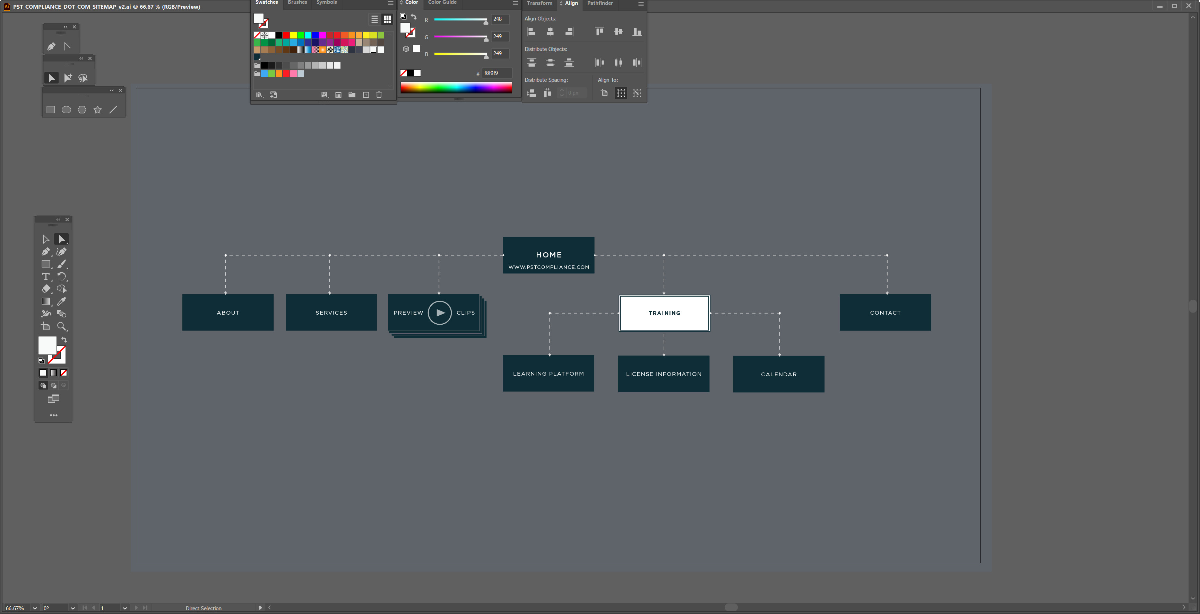Click the HOME sitemap box

(x=549, y=255)
